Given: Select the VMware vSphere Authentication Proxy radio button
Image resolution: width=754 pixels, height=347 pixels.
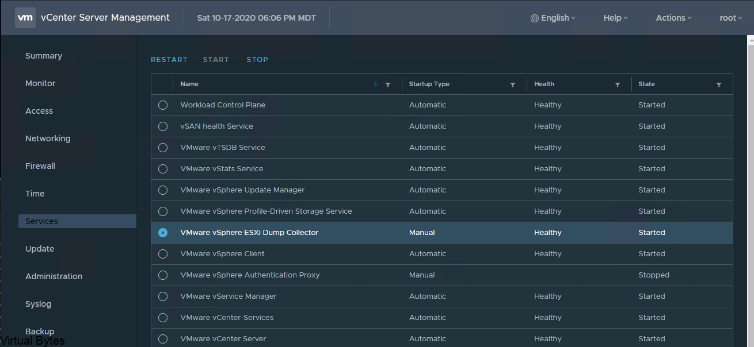Looking at the screenshot, I should [162, 275].
